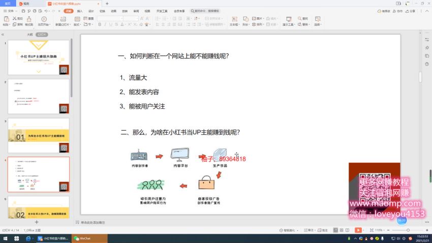Switch to Slide Sorter view
This screenshot has width=432, height=243.
coord(342,230)
